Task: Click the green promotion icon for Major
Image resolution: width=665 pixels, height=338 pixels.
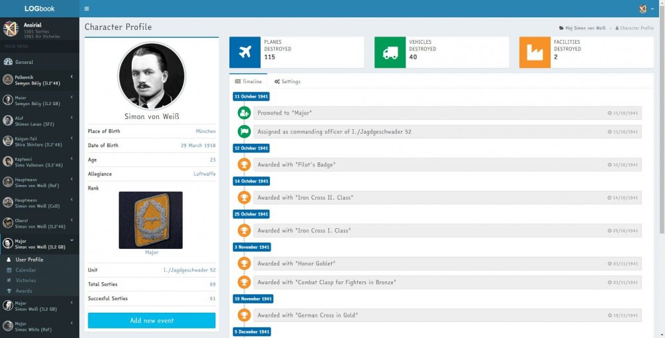Action: click(244, 113)
